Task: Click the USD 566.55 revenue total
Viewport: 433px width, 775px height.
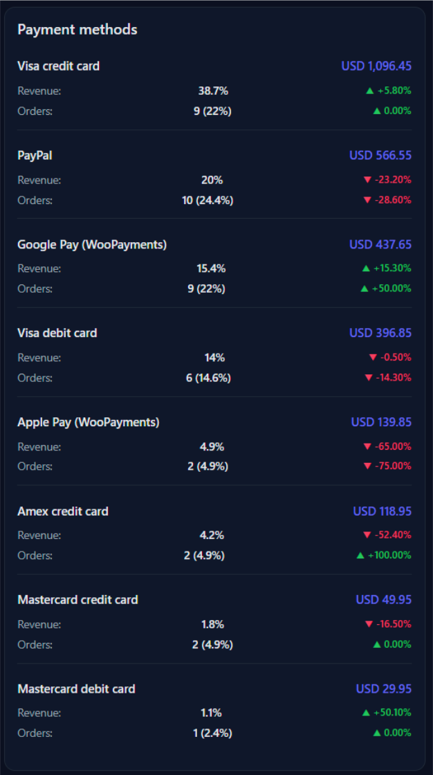Action: (380, 155)
